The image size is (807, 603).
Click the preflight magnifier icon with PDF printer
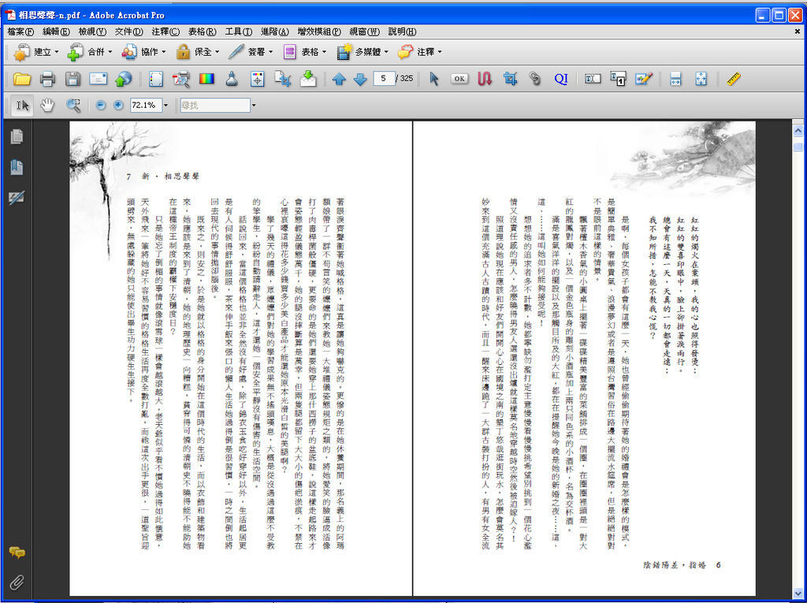(180, 79)
